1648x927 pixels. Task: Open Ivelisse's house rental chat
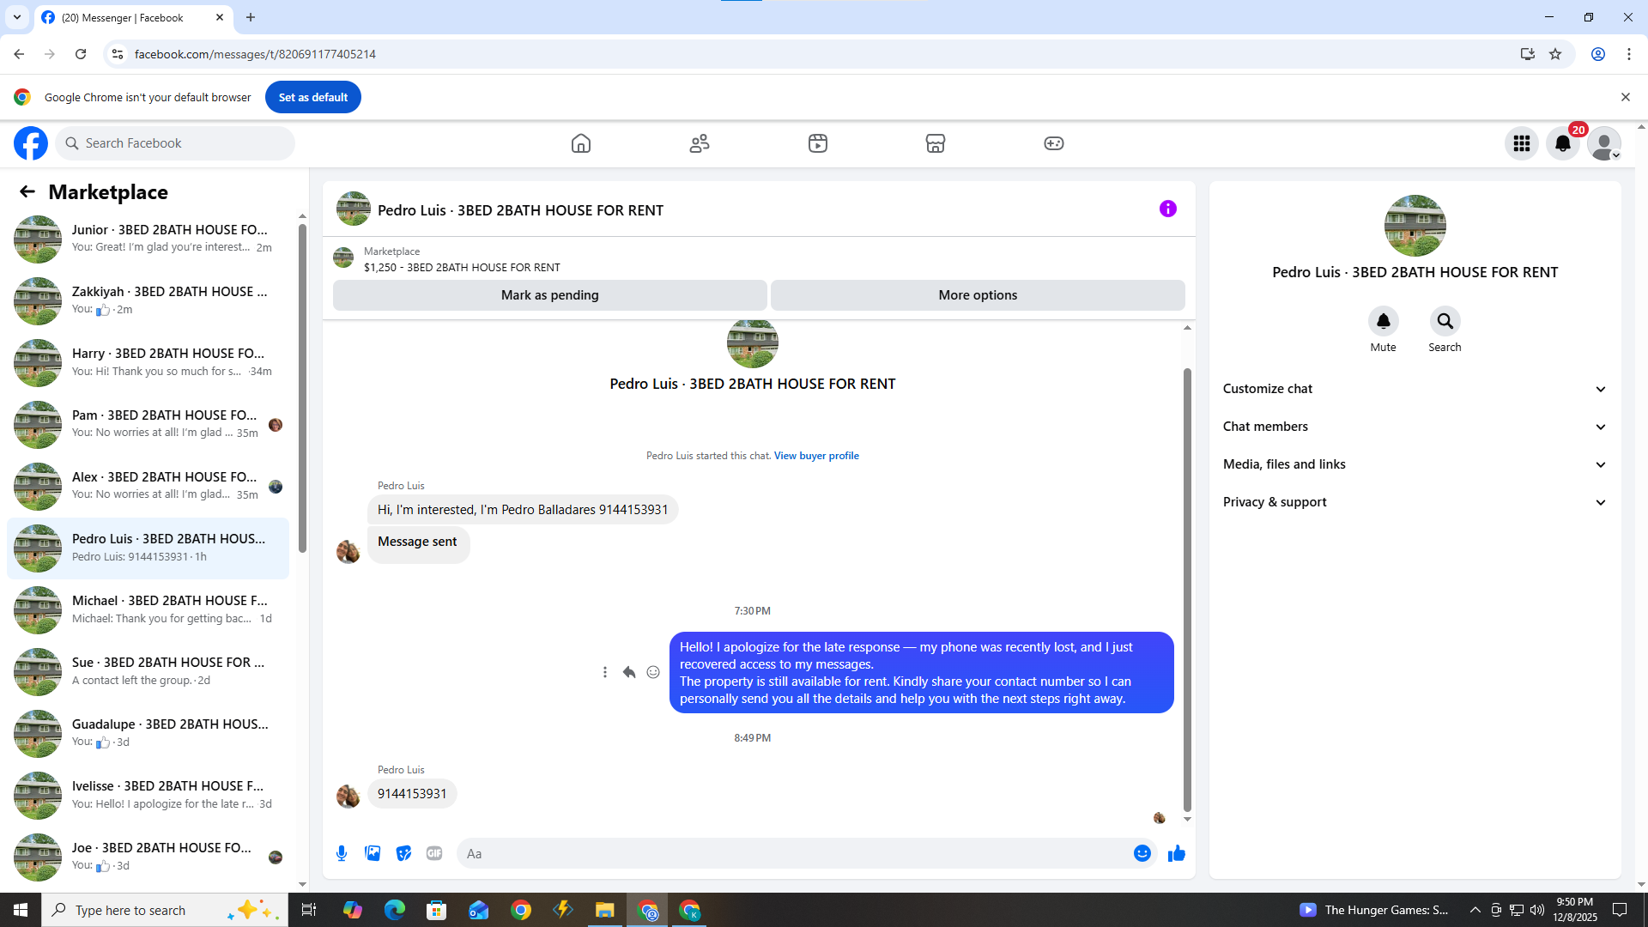coord(148,795)
